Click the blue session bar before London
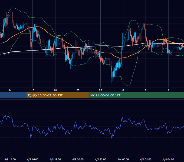This screenshot has width=184, height=162. [13, 95]
